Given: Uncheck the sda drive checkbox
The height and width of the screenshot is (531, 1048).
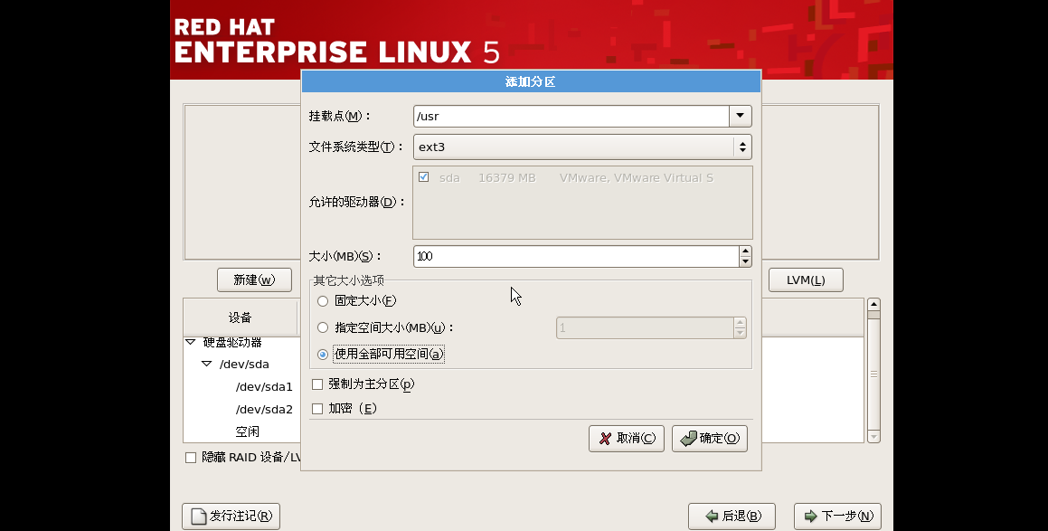Looking at the screenshot, I should point(423,176).
